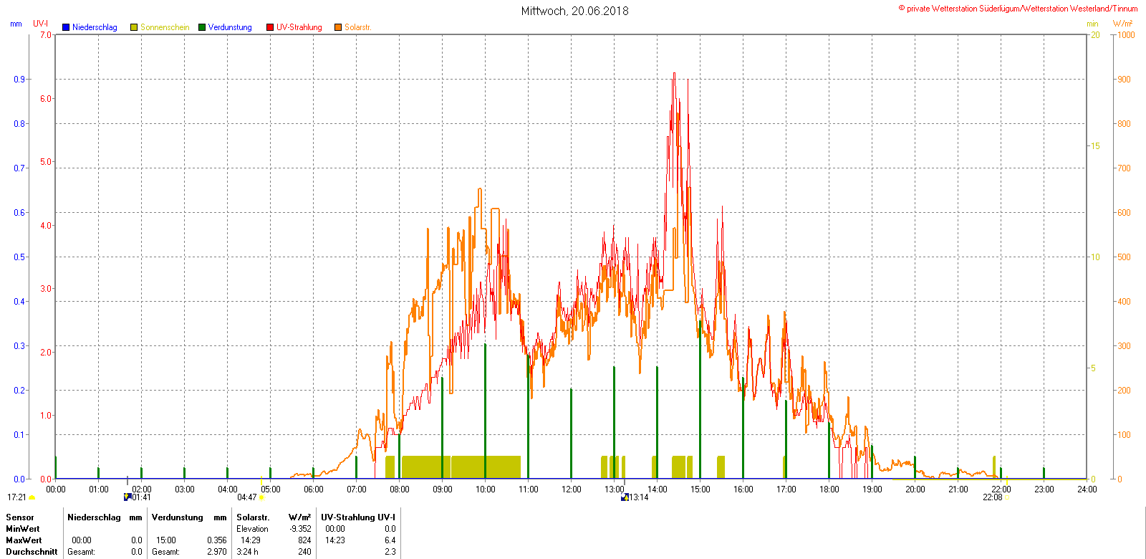Click the moonrise time 13:14

639,497
